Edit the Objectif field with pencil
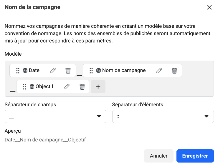 pyautogui.click(x=67, y=87)
